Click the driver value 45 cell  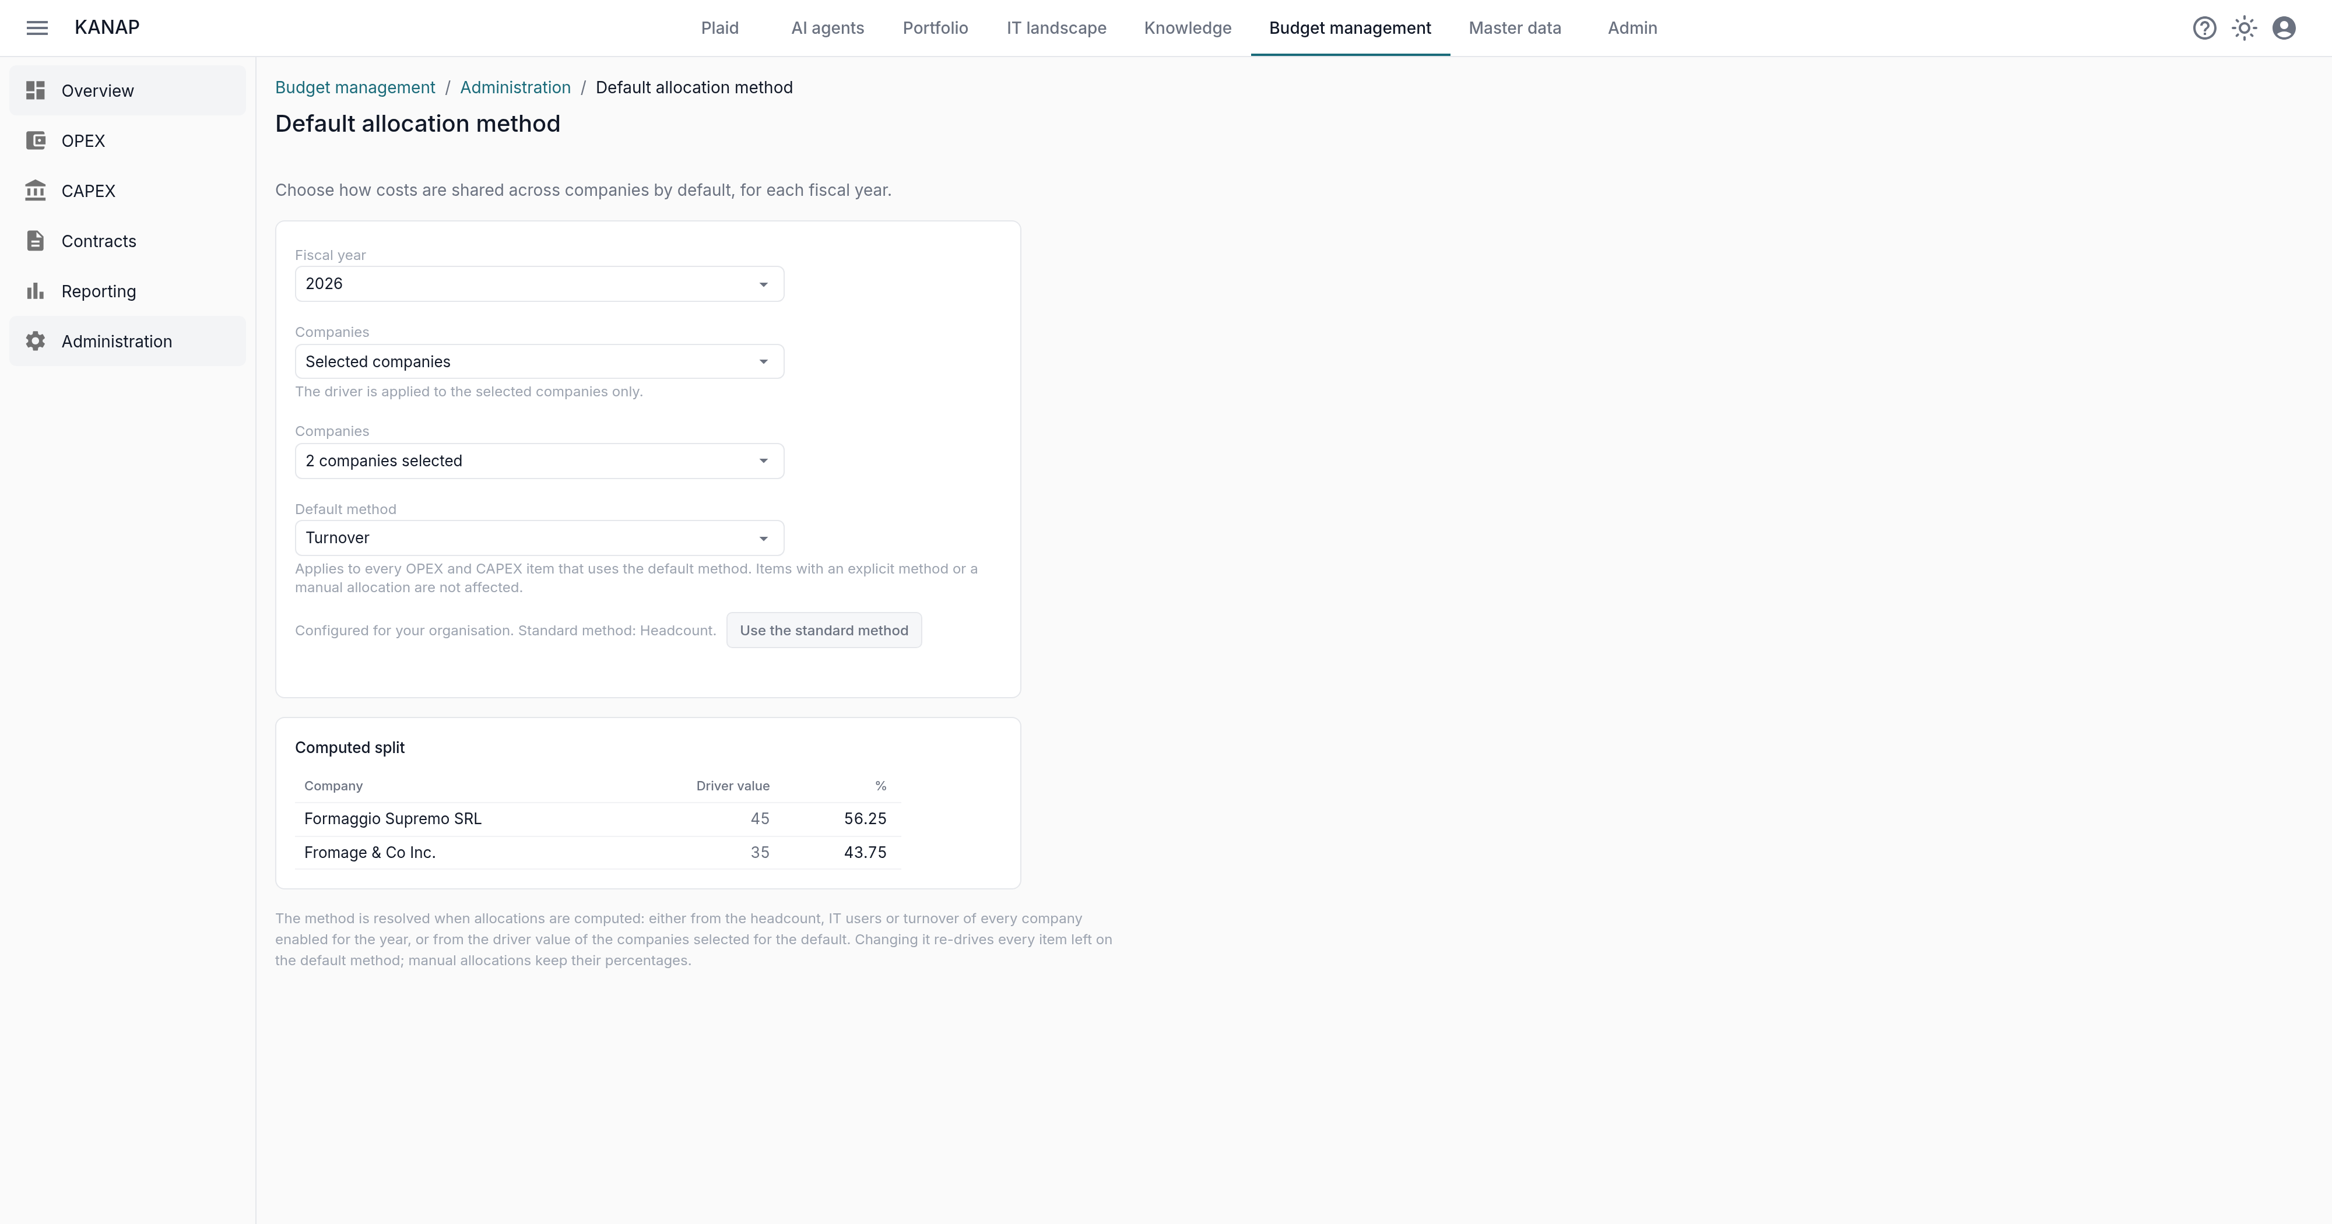pyautogui.click(x=760, y=818)
